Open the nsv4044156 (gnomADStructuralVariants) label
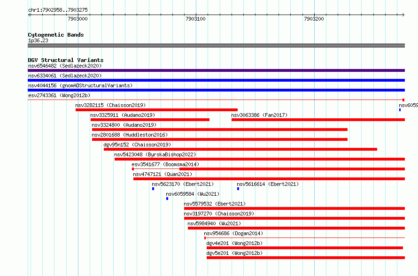This screenshot has height=276, width=418. point(80,85)
